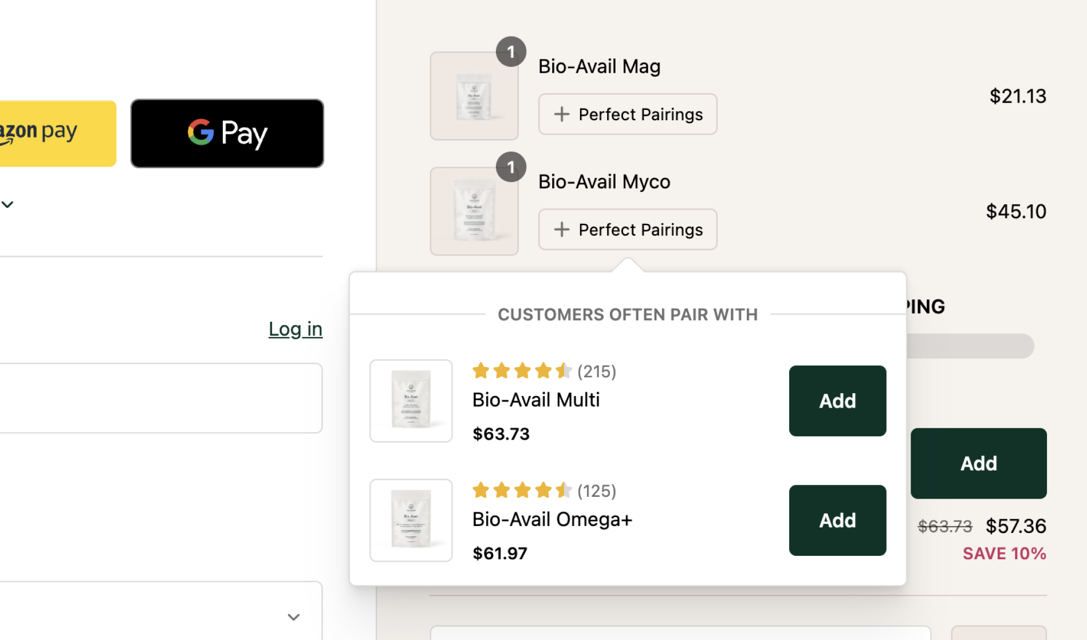Click quantity badge on Bio-Avail Myco

click(x=511, y=167)
